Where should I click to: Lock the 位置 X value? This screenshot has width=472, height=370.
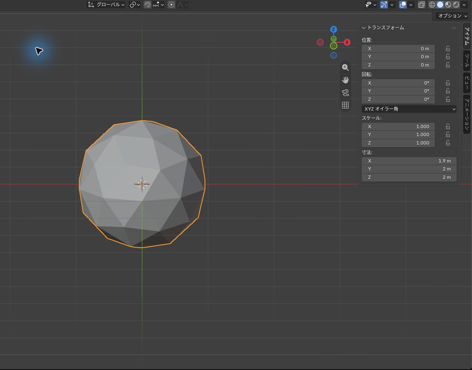tap(448, 49)
